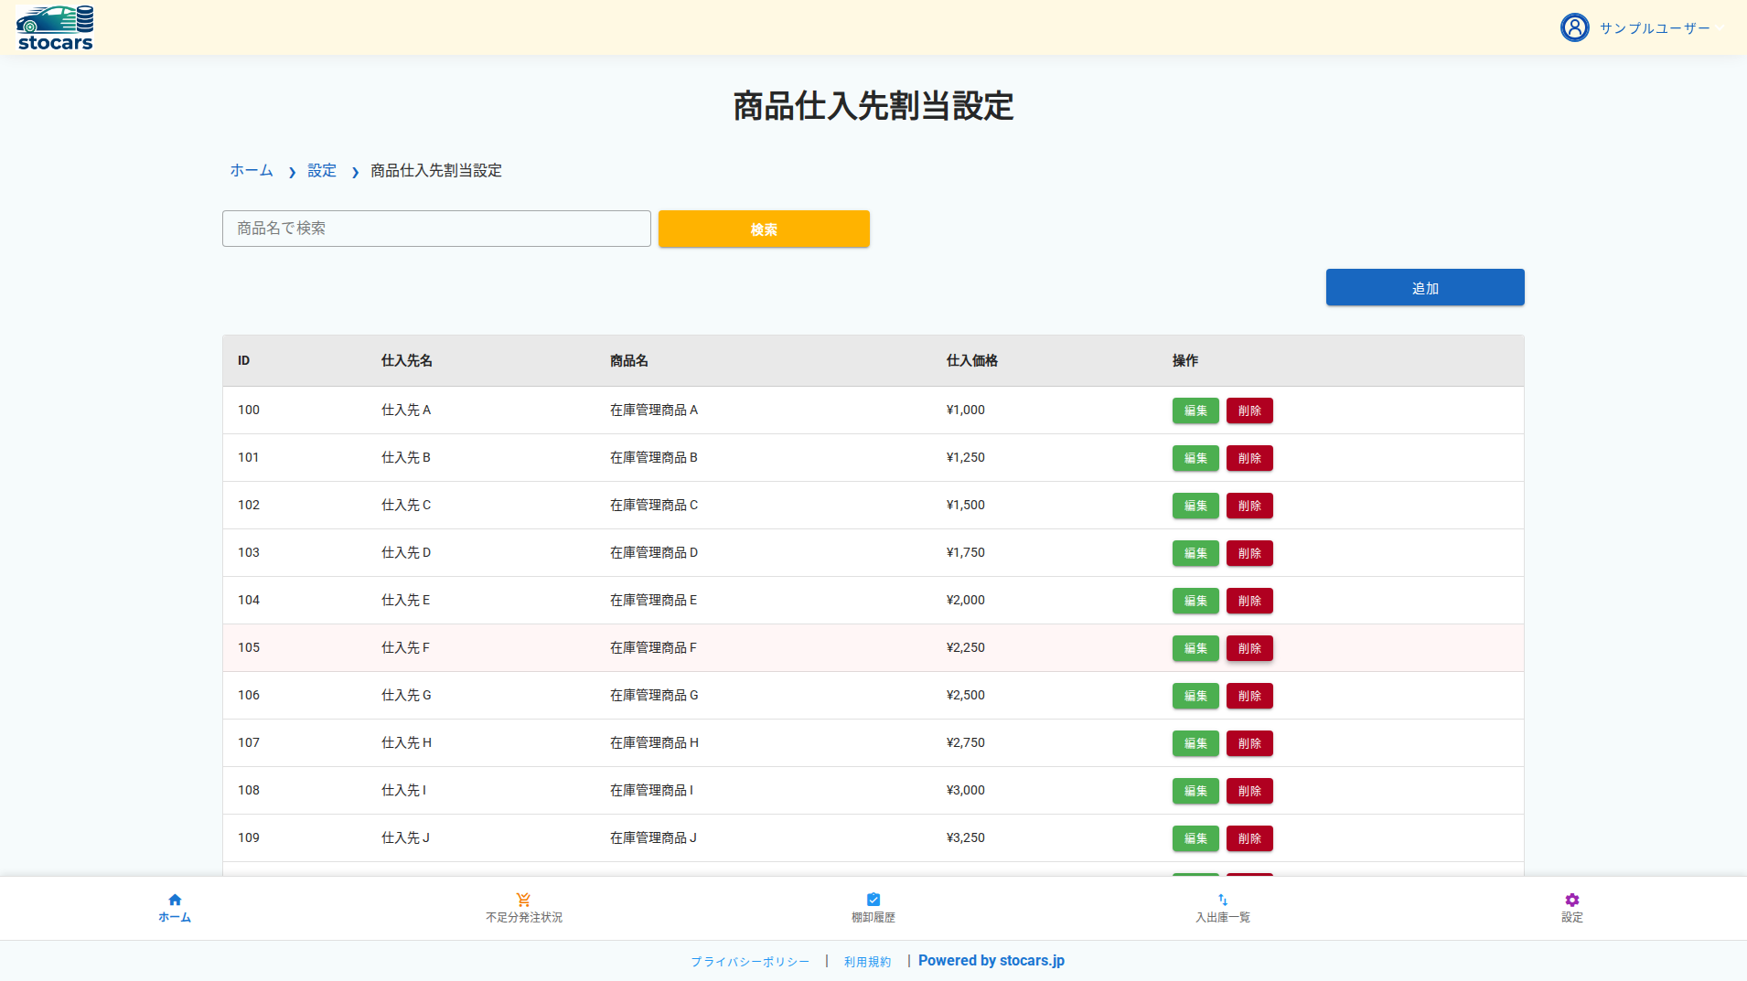Click ホーム breadcrumb link
The height and width of the screenshot is (981, 1747).
coord(252,171)
